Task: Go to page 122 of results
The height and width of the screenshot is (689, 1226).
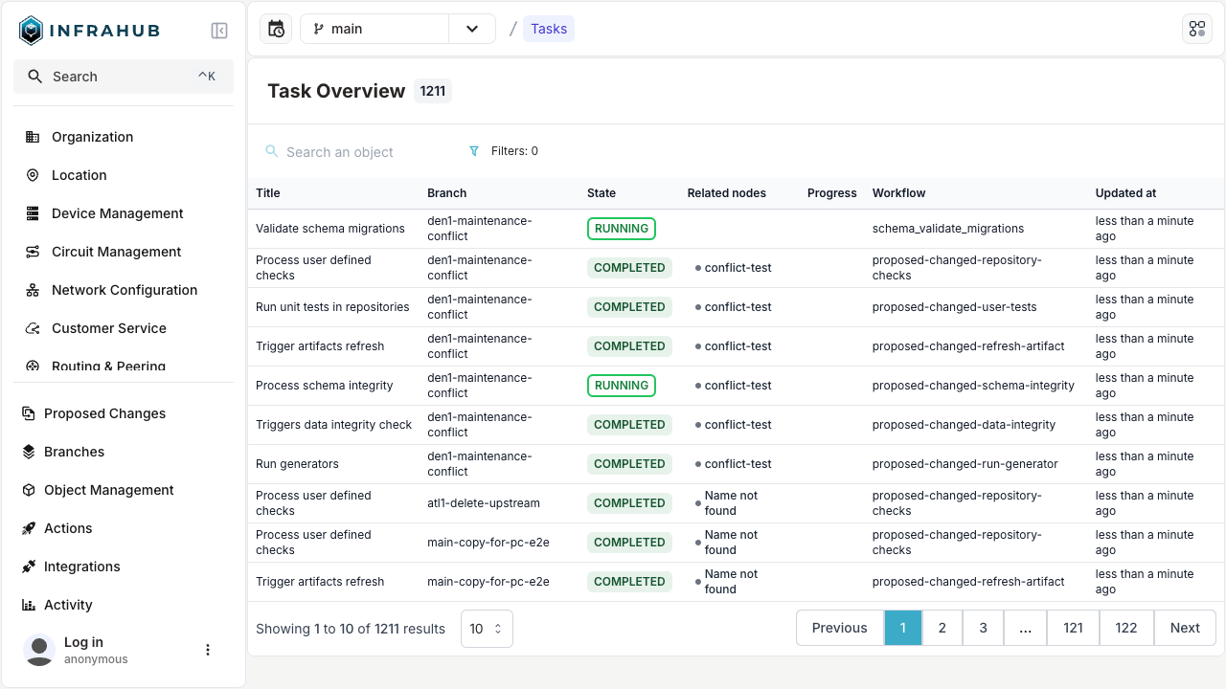Action: (1126, 628)
